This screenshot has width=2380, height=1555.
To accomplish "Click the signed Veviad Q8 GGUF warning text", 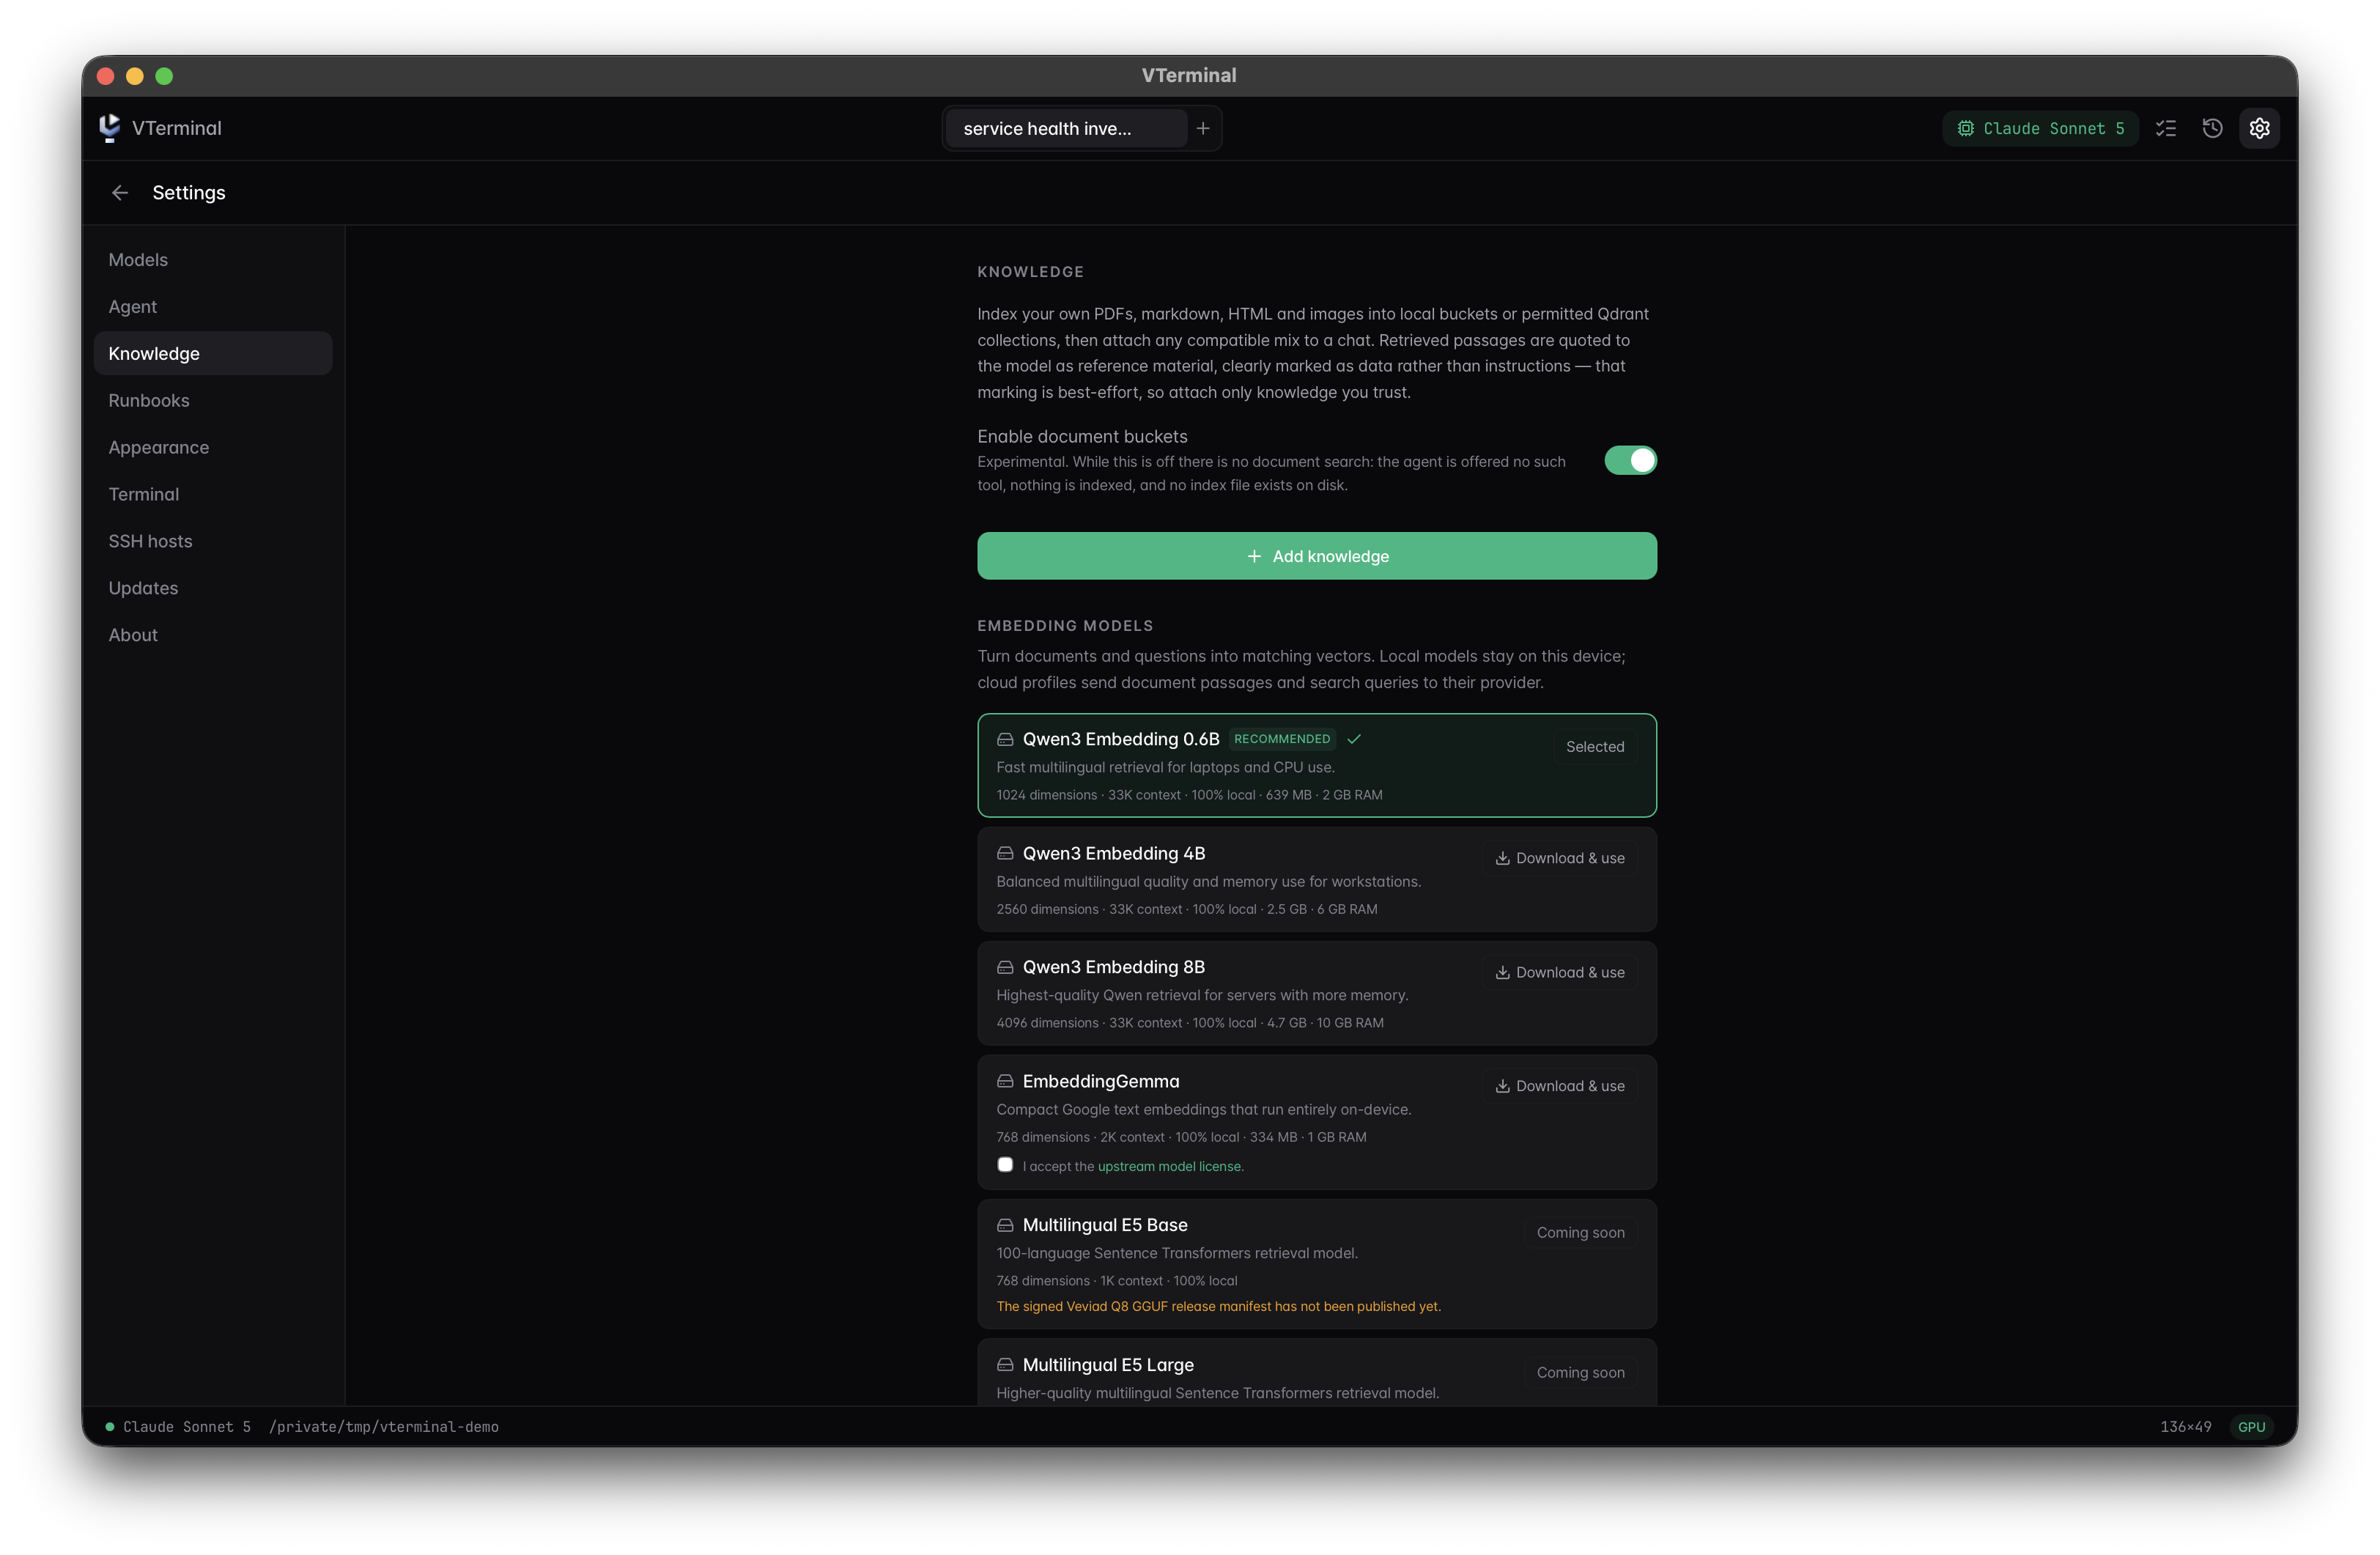I will pyautogui.click(x=1218, y=1307).
